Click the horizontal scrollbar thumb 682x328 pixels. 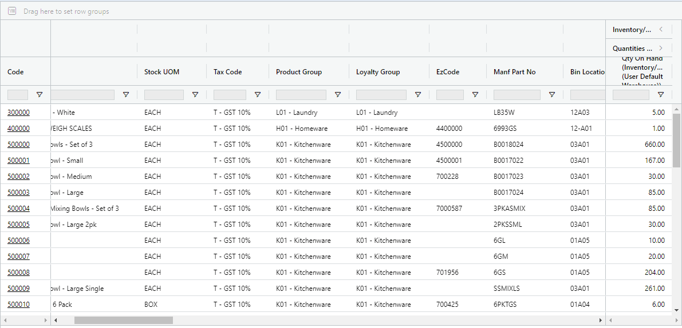(123, 321)
